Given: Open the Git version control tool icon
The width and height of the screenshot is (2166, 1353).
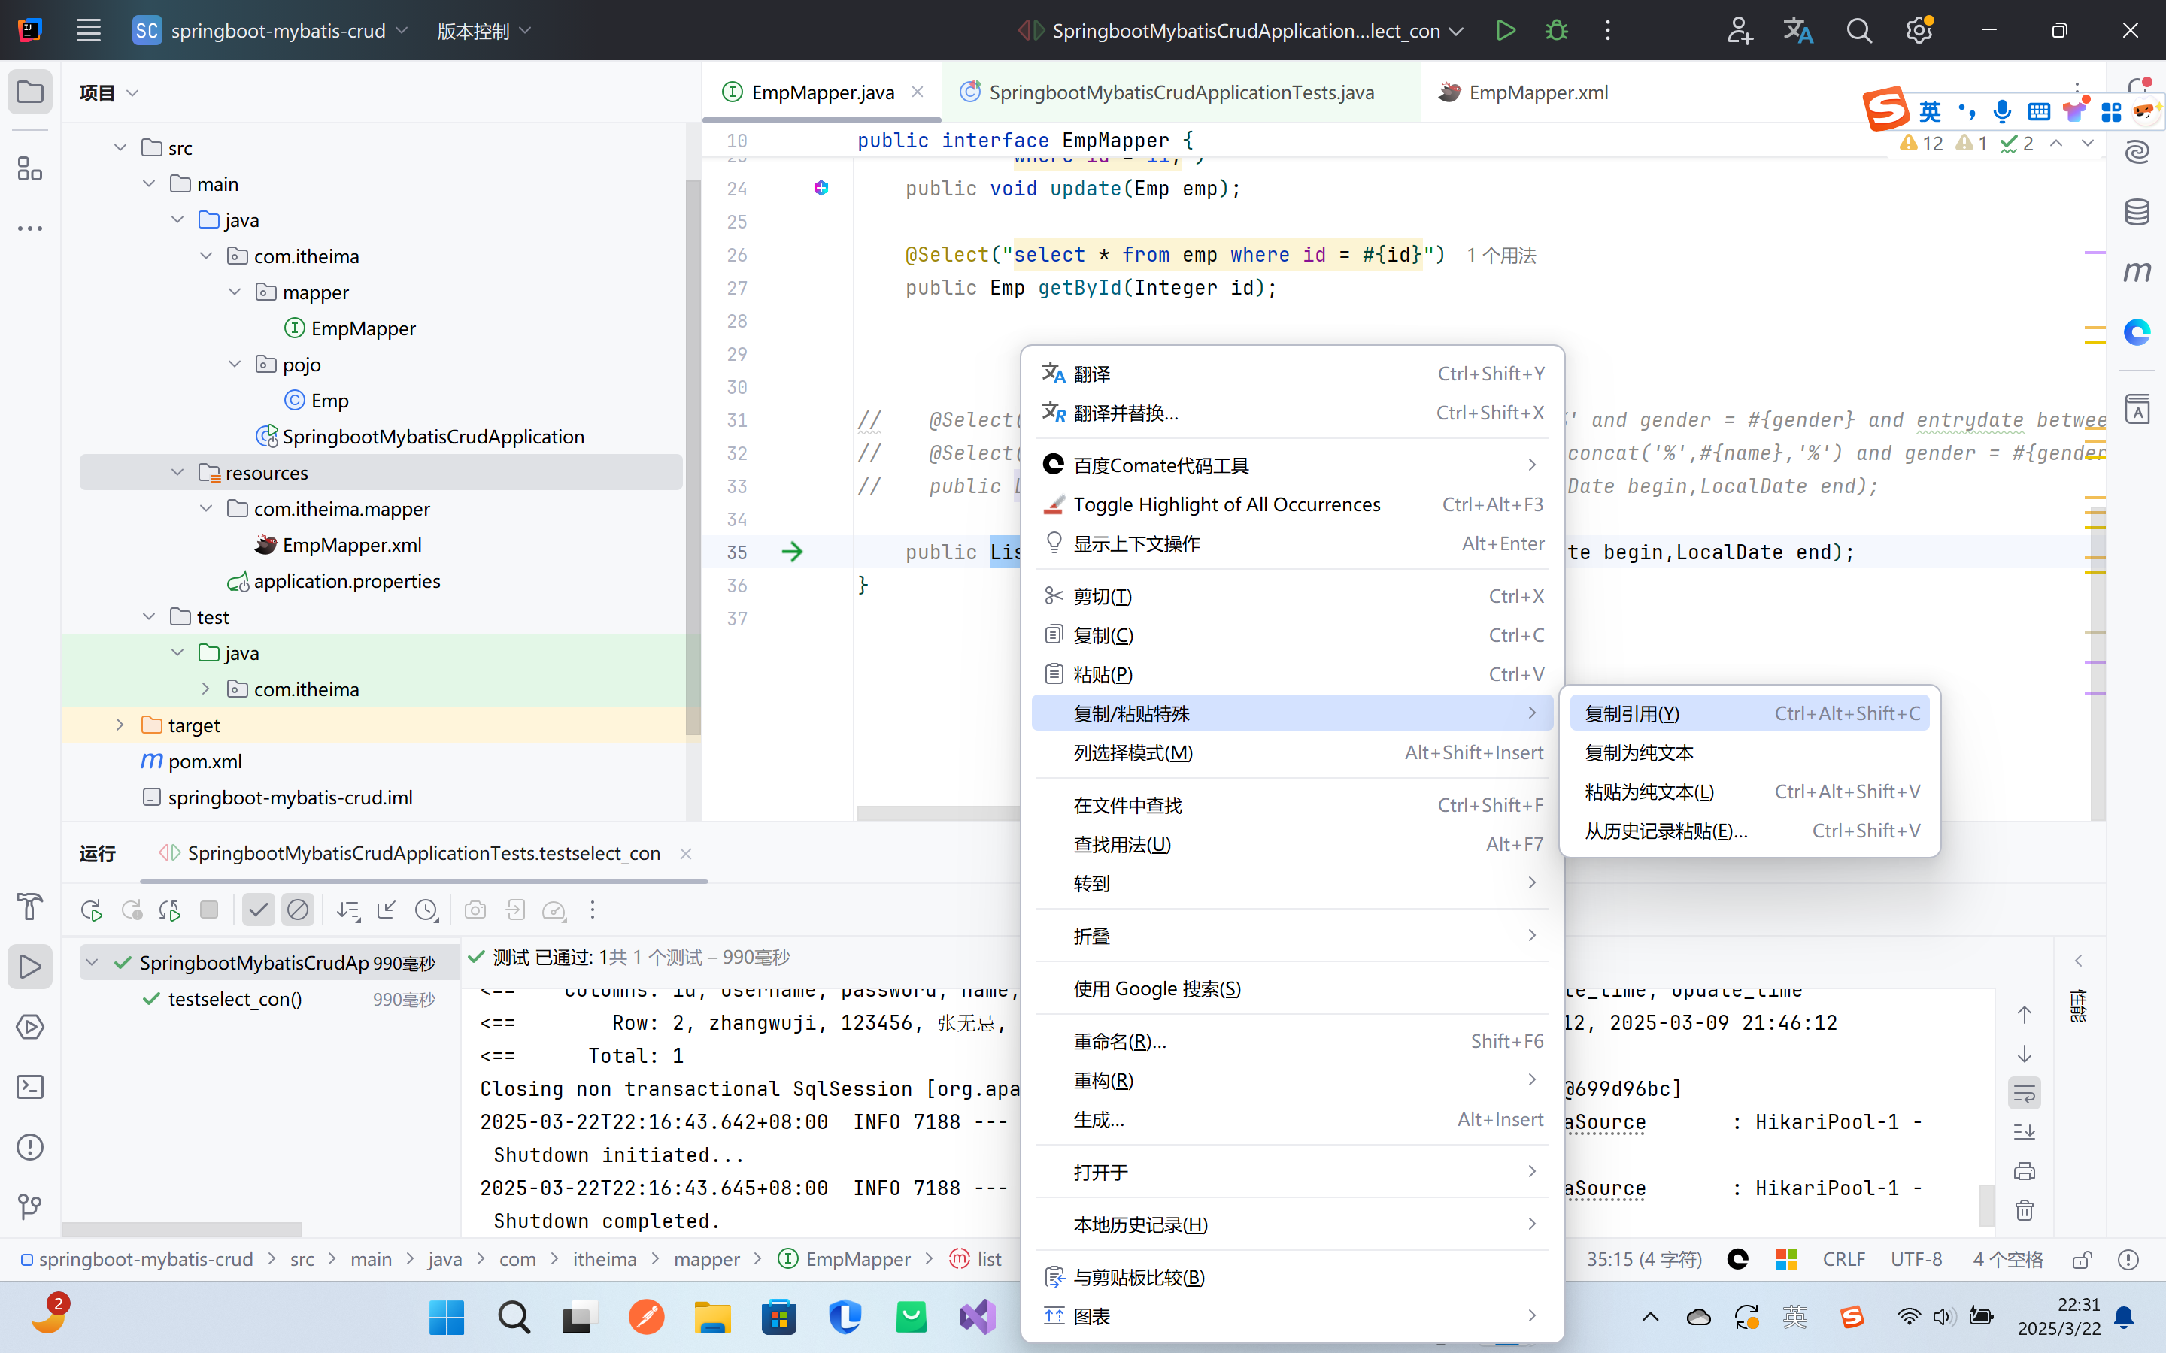Looking at the screenshot, I should coord(29,1207).
